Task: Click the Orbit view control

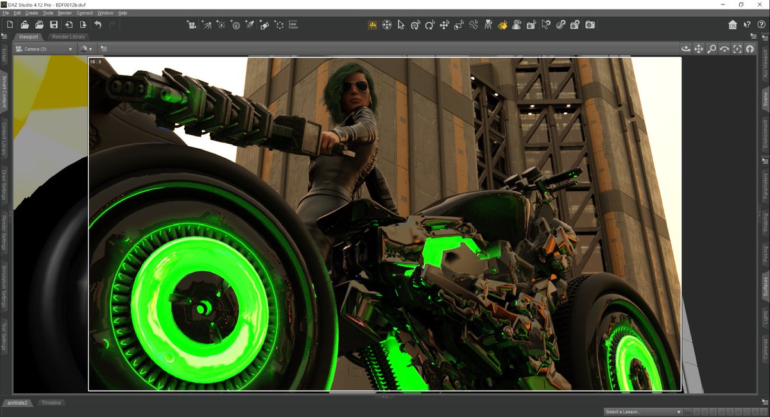Action: [686, 49]
